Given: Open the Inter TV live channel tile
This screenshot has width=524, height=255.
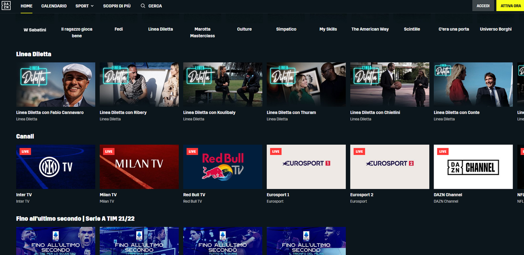Looking at the screenshot, I should coord(56,167).
